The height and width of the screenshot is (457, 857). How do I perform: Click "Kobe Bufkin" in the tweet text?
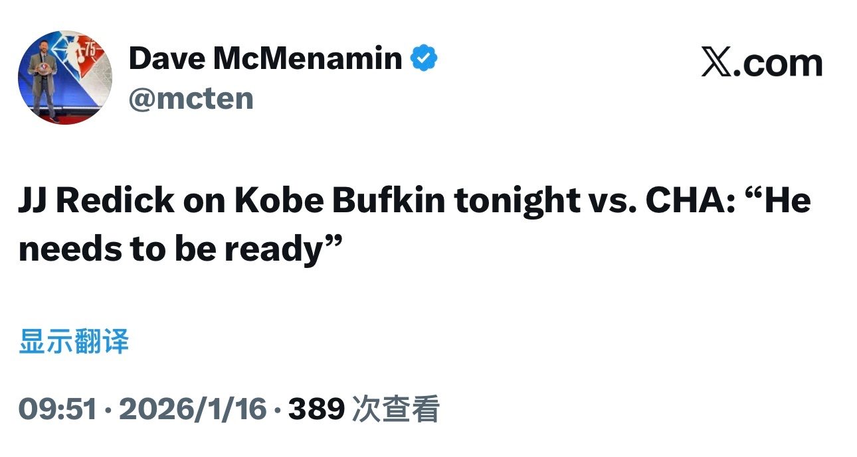click(x=339, y=201)
